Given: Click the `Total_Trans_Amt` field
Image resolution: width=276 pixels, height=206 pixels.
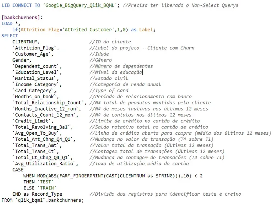Looking at the screenshot, I should click(x=37, y=145).
